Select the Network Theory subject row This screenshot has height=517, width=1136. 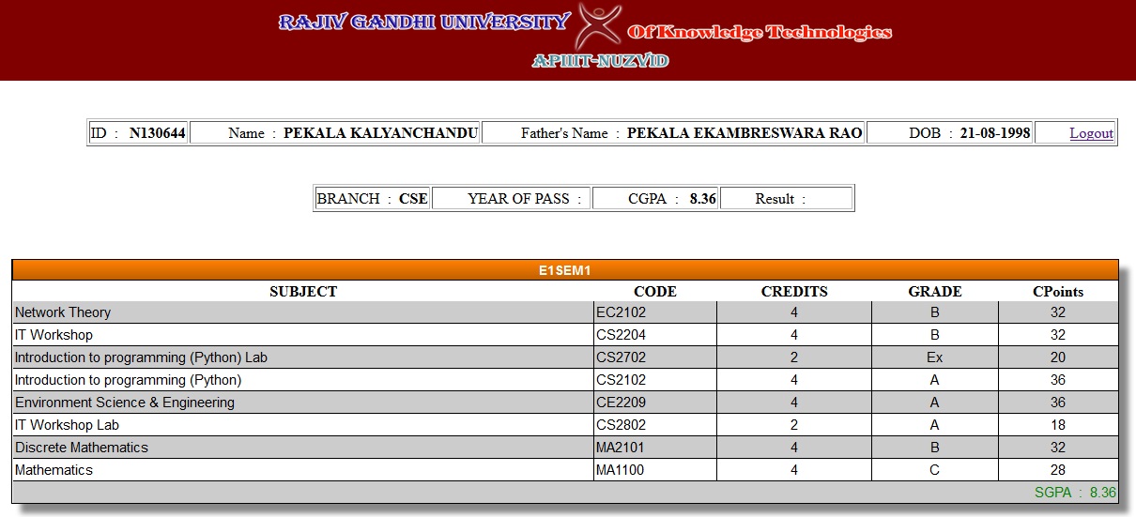tap(565, 312)
